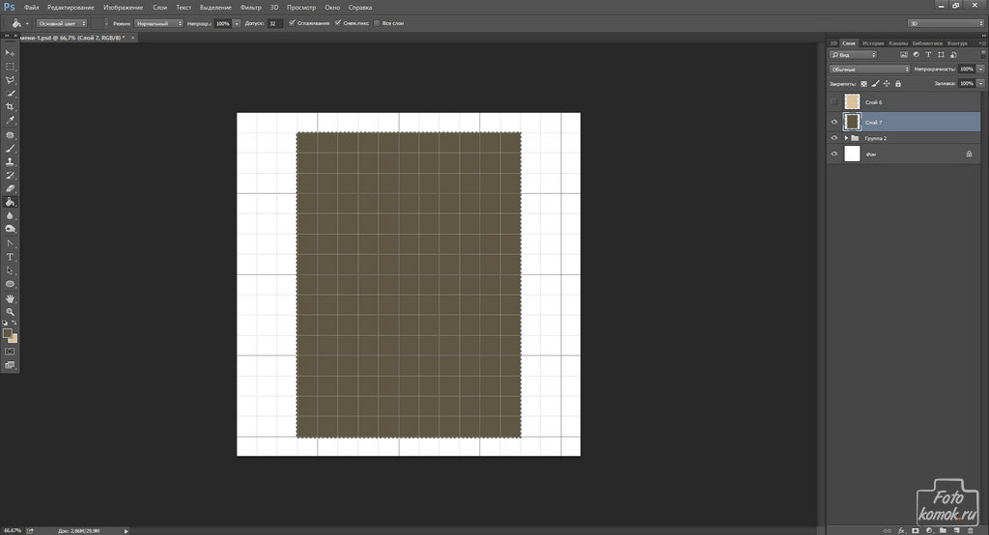This screenshot has width=989, height=535.
Task: Open the Обычные blend mode dropdown
Action: [869, 70]
